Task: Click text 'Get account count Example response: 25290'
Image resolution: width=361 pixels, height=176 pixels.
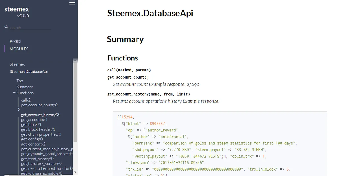Action: tap(156, 84)
